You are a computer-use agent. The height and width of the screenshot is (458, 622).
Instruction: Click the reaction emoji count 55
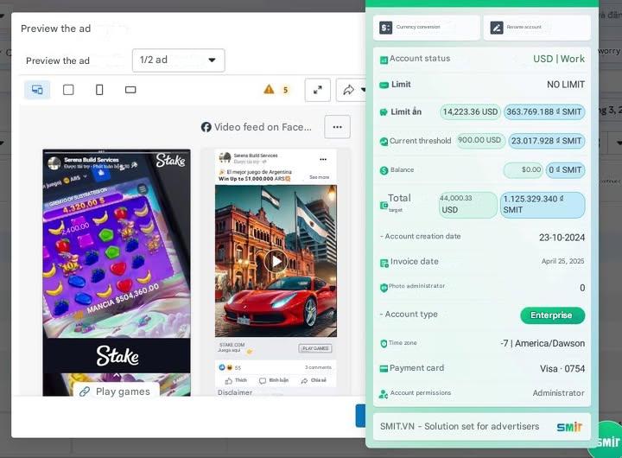click(238, 368)
